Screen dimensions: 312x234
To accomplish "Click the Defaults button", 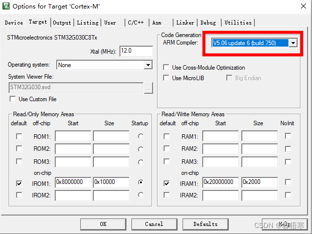I will click(205, 224).
